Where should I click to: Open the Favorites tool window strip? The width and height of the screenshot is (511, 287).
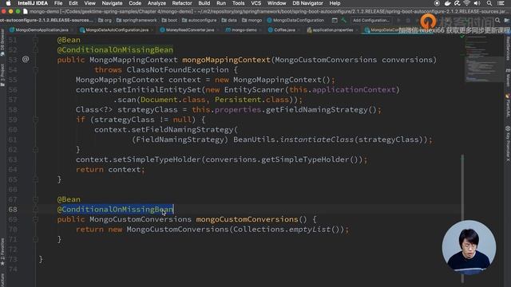(x=2, y=252)
